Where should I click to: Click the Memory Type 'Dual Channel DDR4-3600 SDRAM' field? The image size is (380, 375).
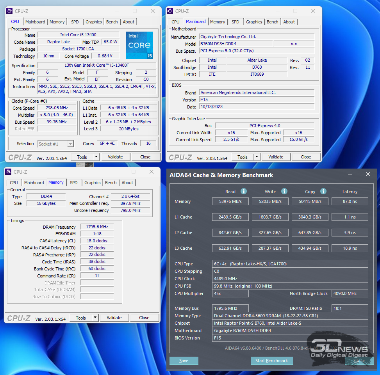(x=290, y=316)
